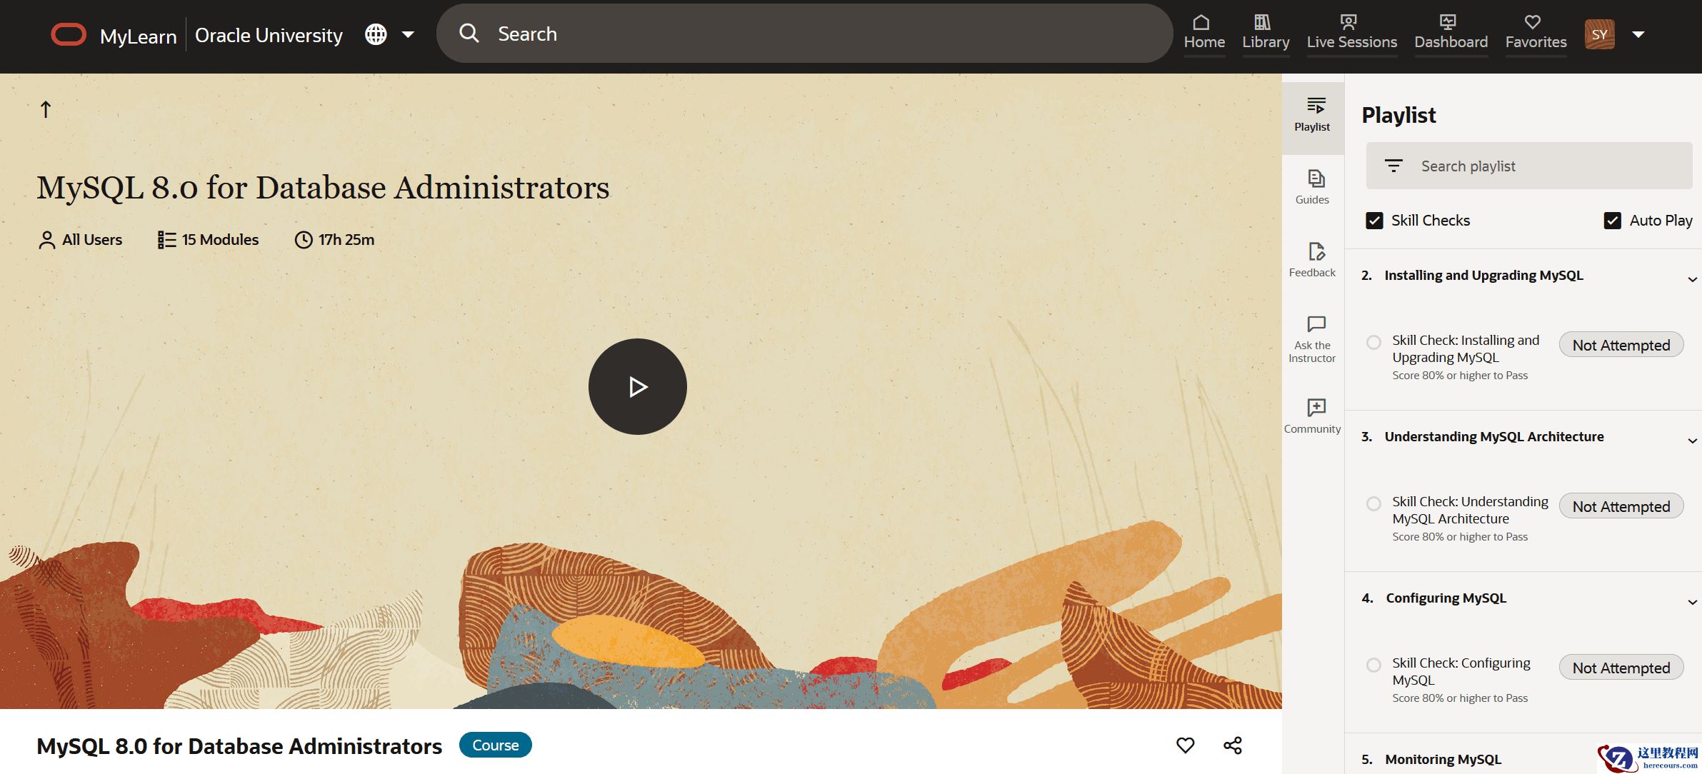Click the share icon below the video
Image resolution: width=1702 pixels, height=774 pixels.
coord(1233,745)
